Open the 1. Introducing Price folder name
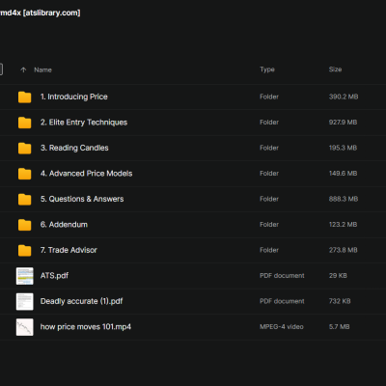The height and width of the screenshot is (386, 386). (74, 96)
